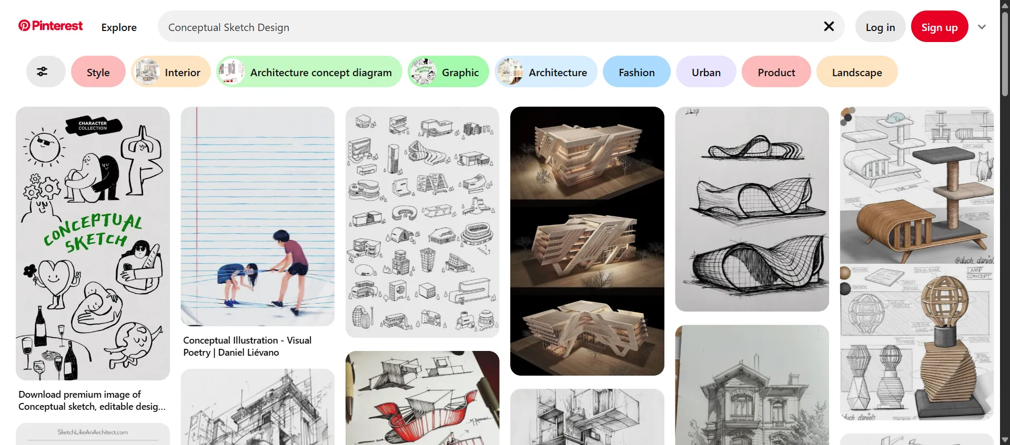Select the Style filter chip
1010x445 pixels.
tap(98, 72)
